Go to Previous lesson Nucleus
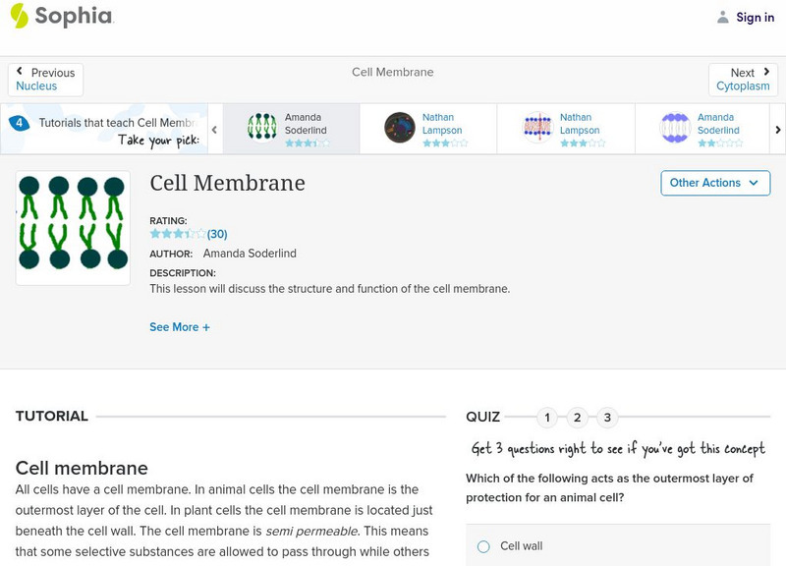786x566 pixels. pos(45,80)
